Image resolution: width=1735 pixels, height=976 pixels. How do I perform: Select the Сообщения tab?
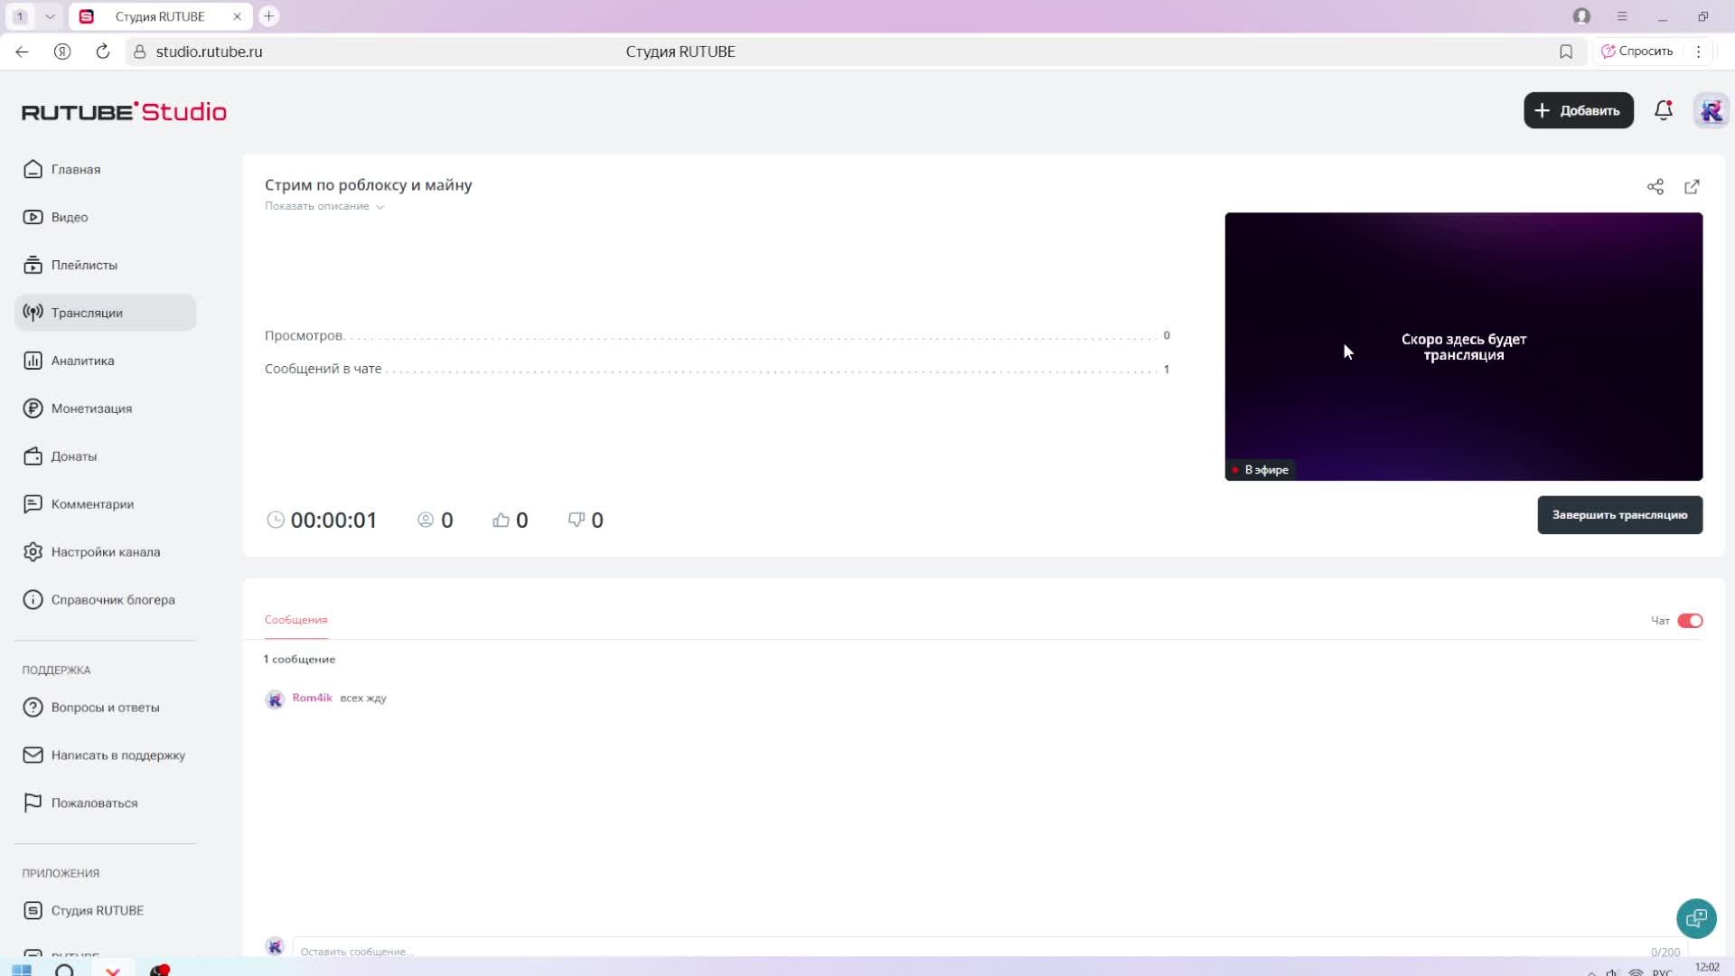[295, 620]
